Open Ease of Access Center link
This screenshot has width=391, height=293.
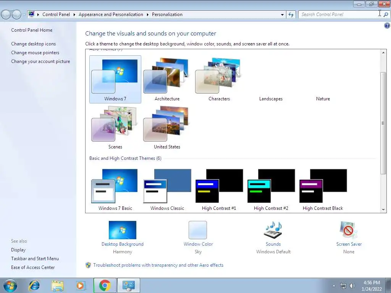click(x=33, y=267)
